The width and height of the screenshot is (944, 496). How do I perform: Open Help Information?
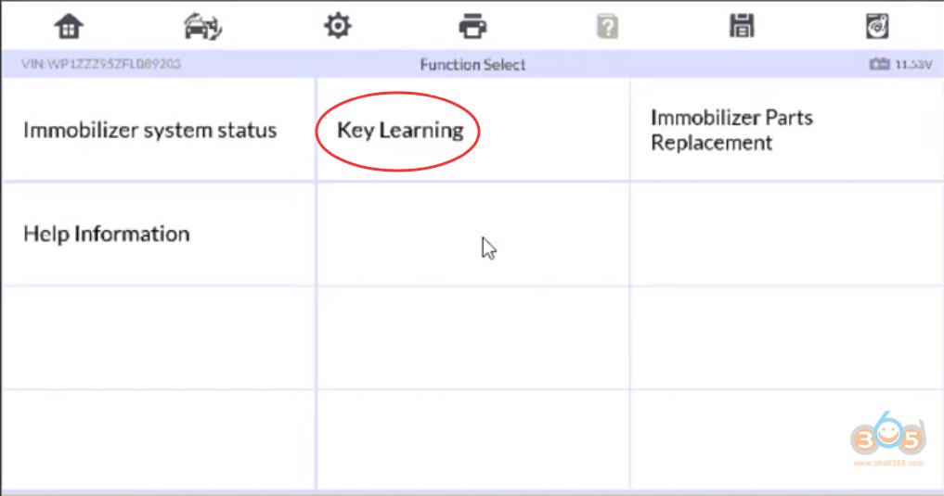point(106,234)
